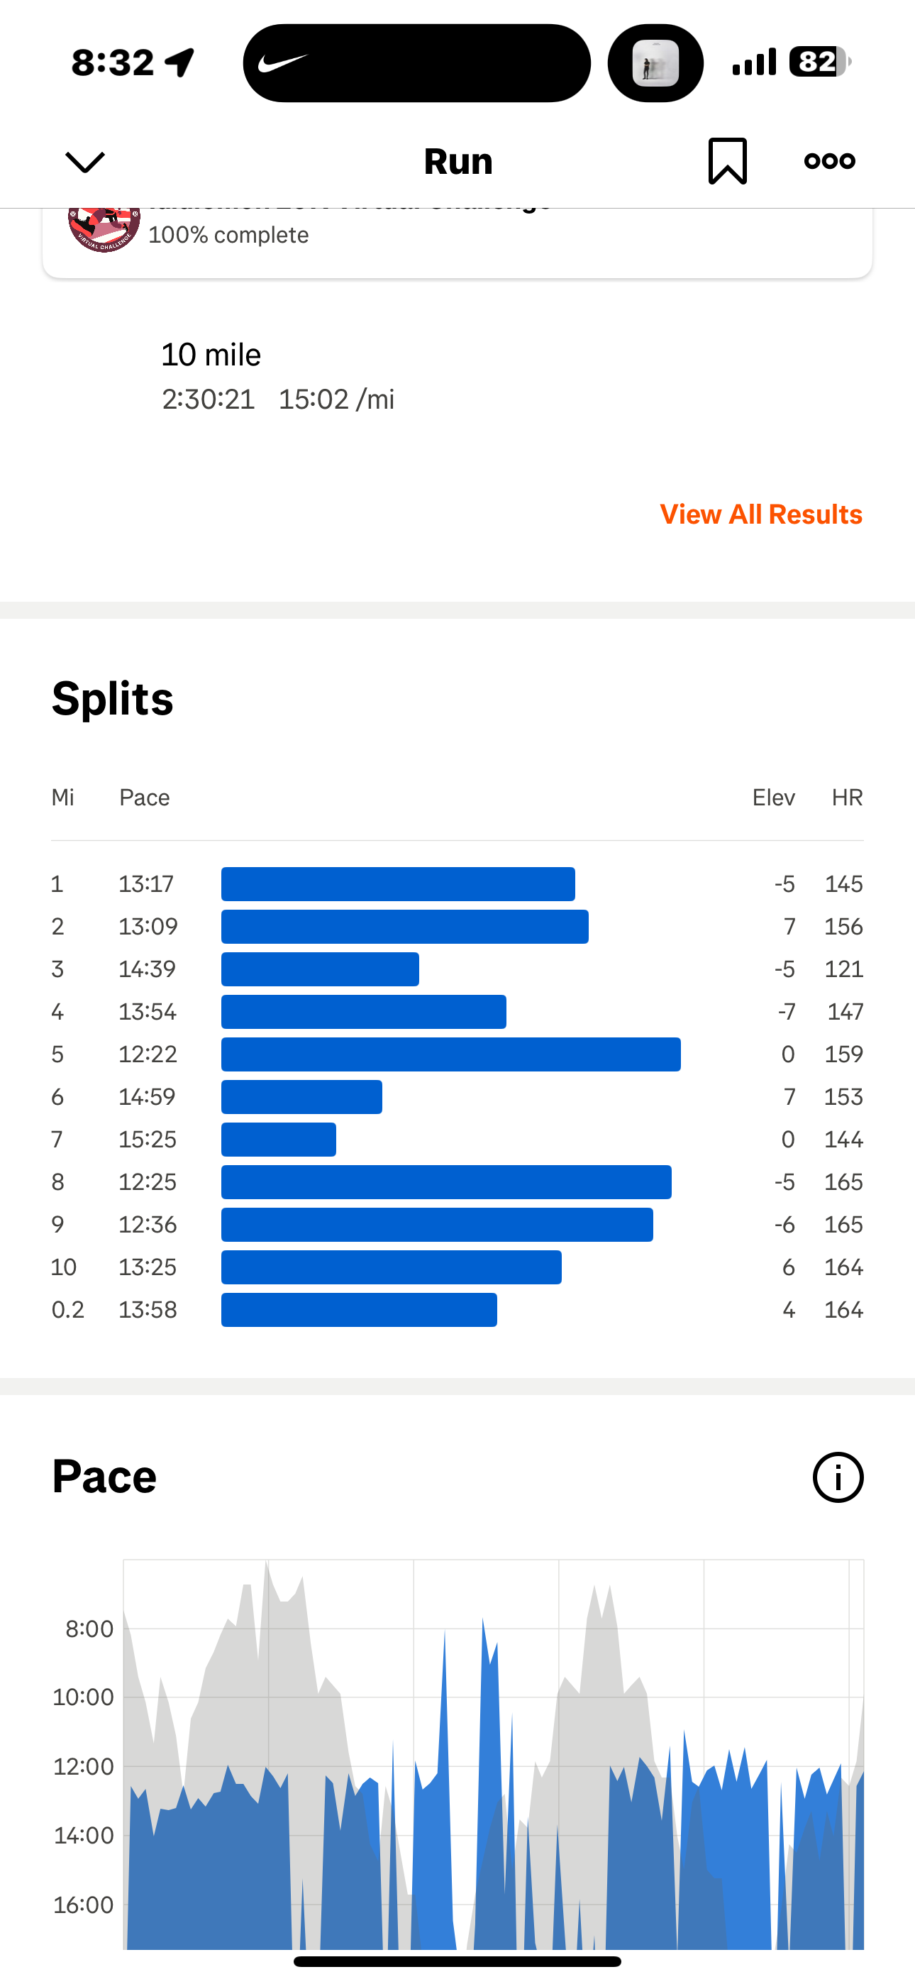Tap the Elev column header in Splits
The image size is (915, 1984).
pos(773,798)
